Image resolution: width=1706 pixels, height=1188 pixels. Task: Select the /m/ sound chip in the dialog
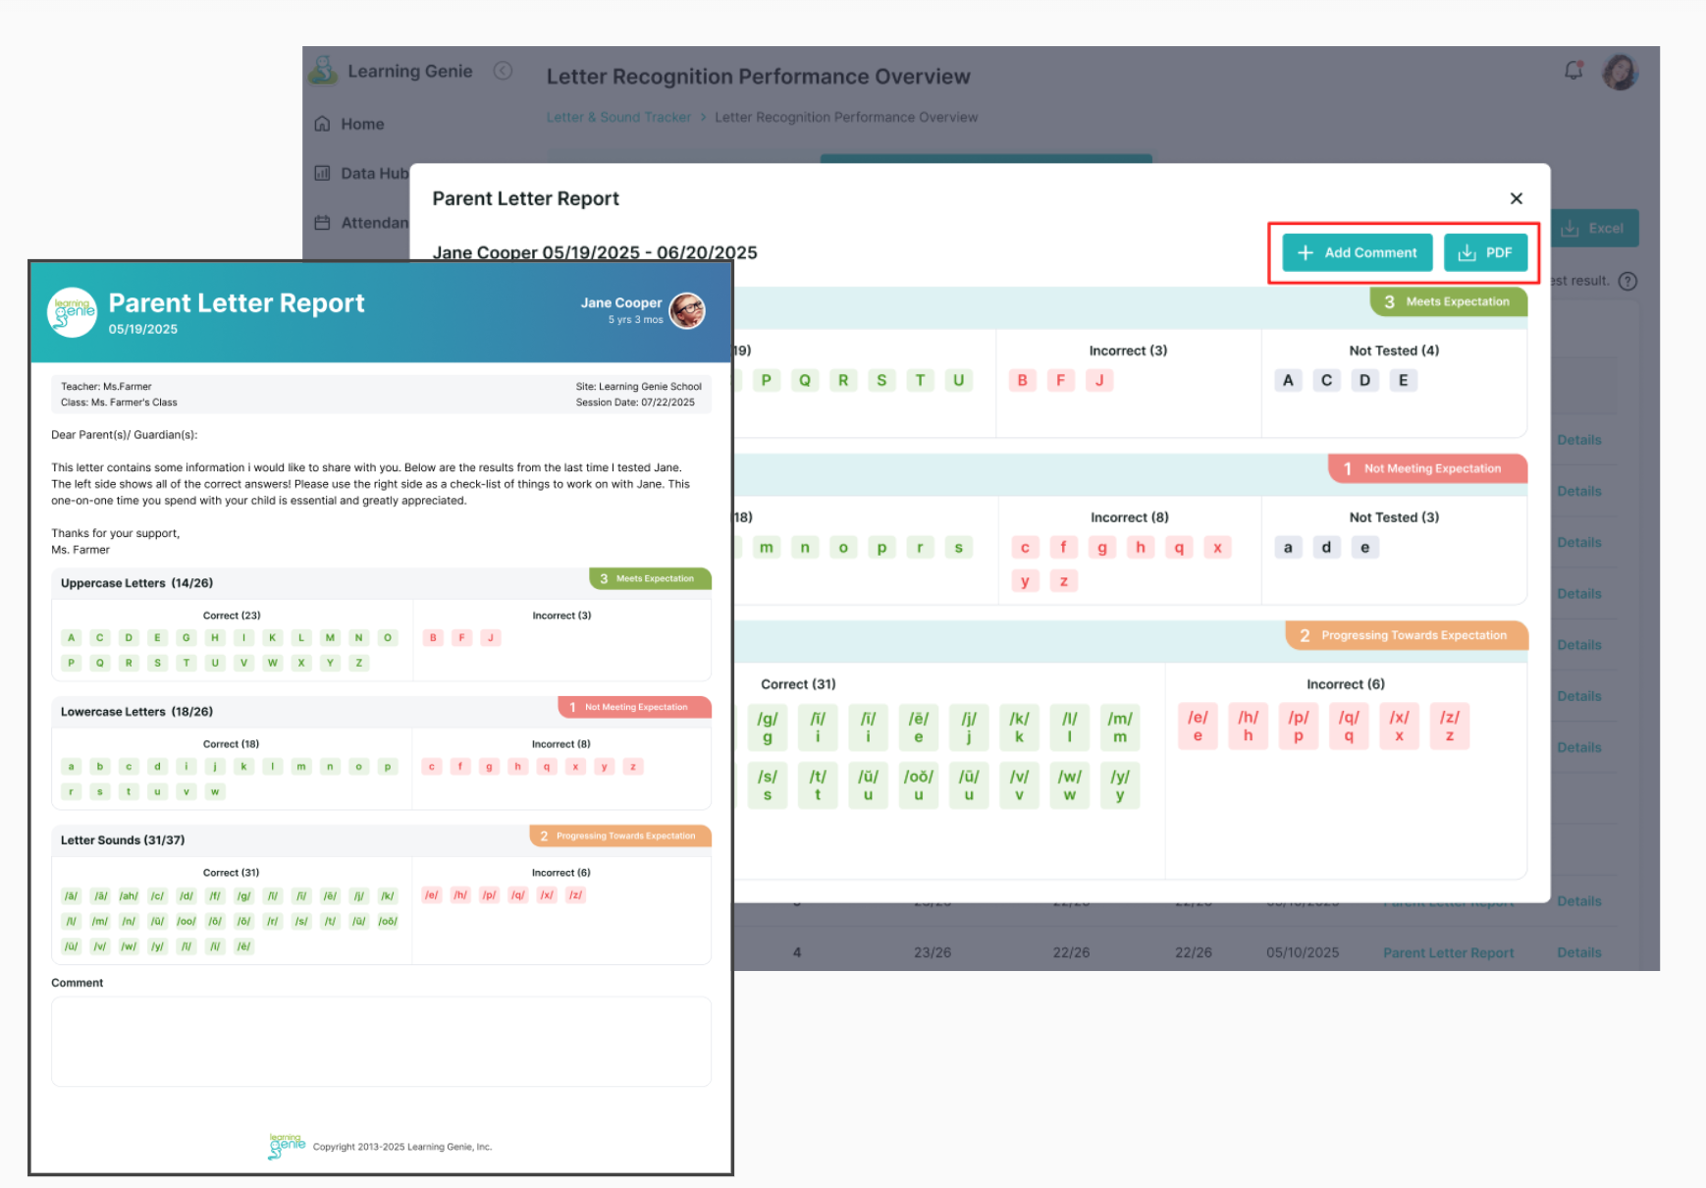pos(1120,727)
